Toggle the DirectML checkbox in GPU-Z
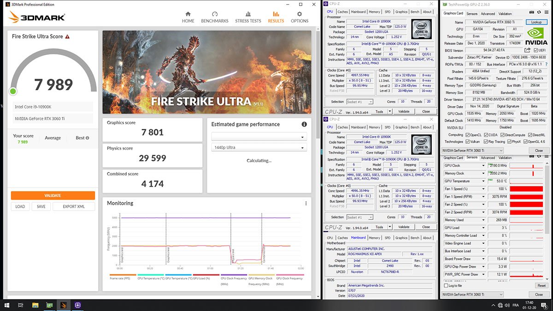The width and height of the screenshot is (553, 311). click(x=530, y=135)
